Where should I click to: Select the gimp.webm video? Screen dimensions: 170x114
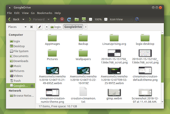[114, 94]
